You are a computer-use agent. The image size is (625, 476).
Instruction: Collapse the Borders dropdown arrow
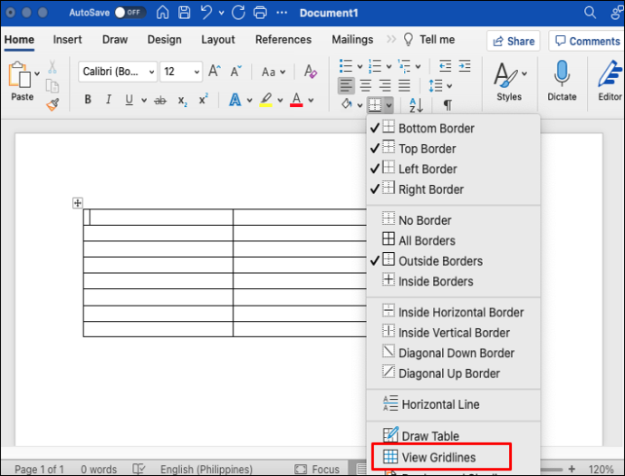coord(389,105)
